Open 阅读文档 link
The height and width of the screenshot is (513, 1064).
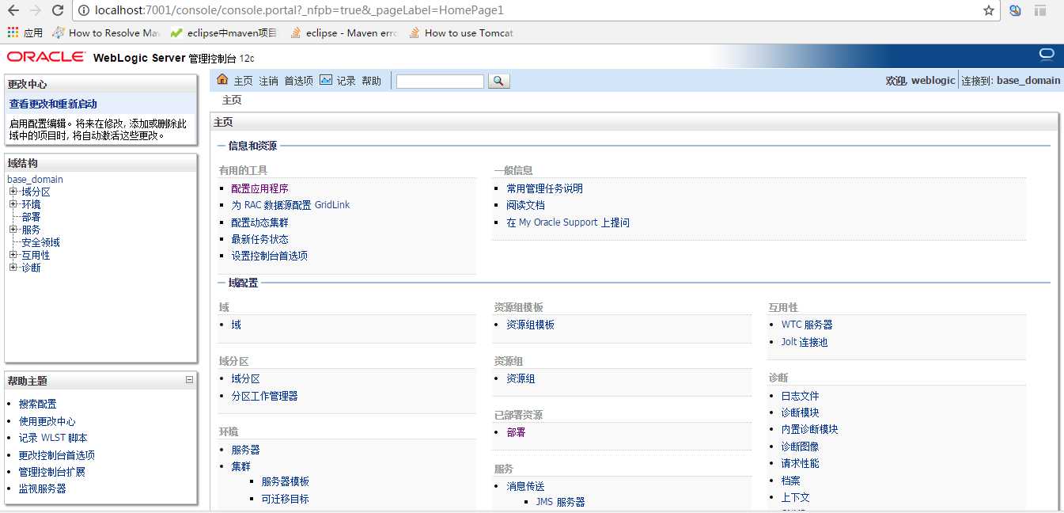(x=525, y=205)
